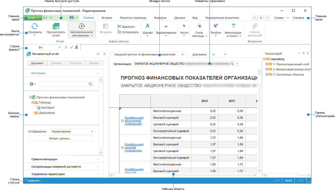Toggle Автоматическое обновление mode

pyautogui.click(x=82, y=26)
